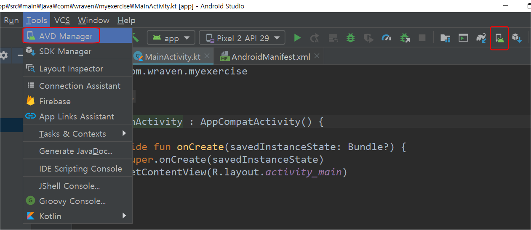This screenshot has height=230, width=531.
Task: Click the Make Project hammer icon
Action: [x=136, y=37]
